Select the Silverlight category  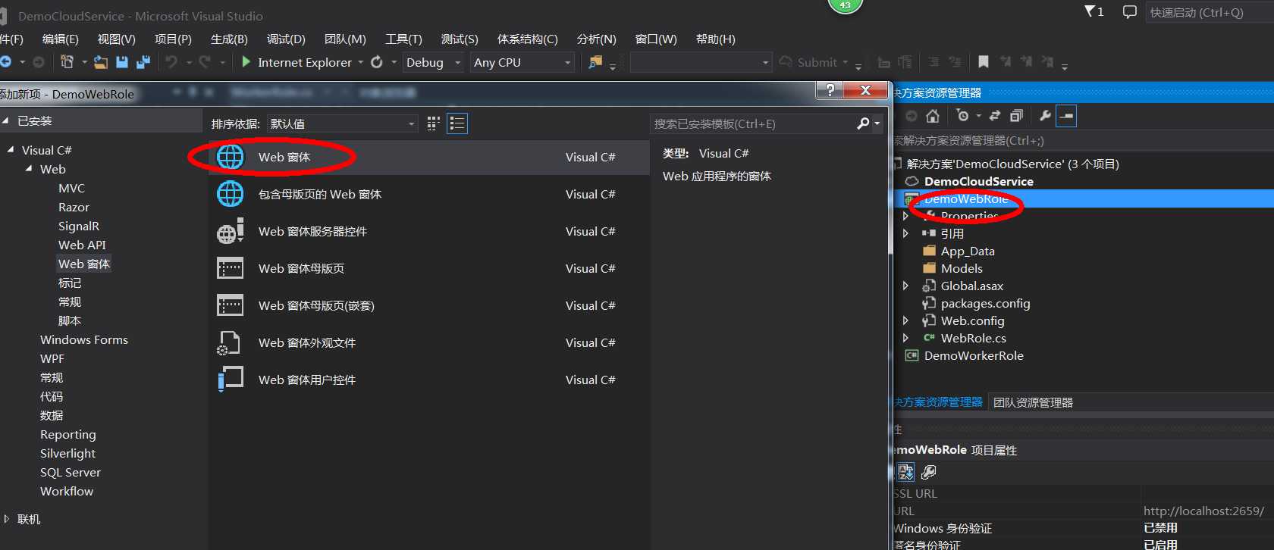tap(67, 453)
